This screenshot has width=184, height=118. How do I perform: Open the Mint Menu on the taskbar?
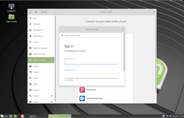coord(5,116)
